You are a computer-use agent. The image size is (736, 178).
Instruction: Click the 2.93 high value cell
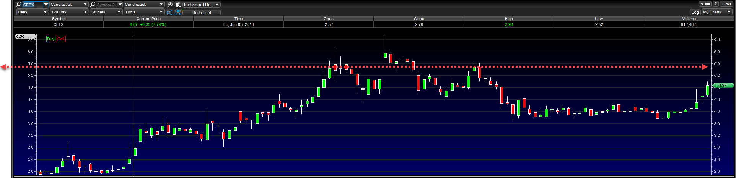pos(509,24)
